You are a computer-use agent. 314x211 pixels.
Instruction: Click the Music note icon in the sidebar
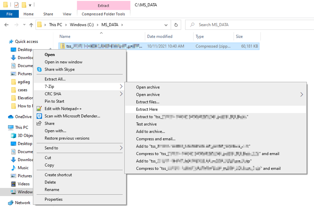pyautogui.click(x=13, y=168)
